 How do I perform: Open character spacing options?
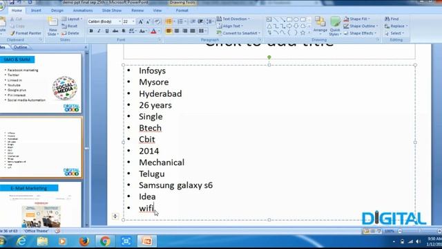pos(132,31)
